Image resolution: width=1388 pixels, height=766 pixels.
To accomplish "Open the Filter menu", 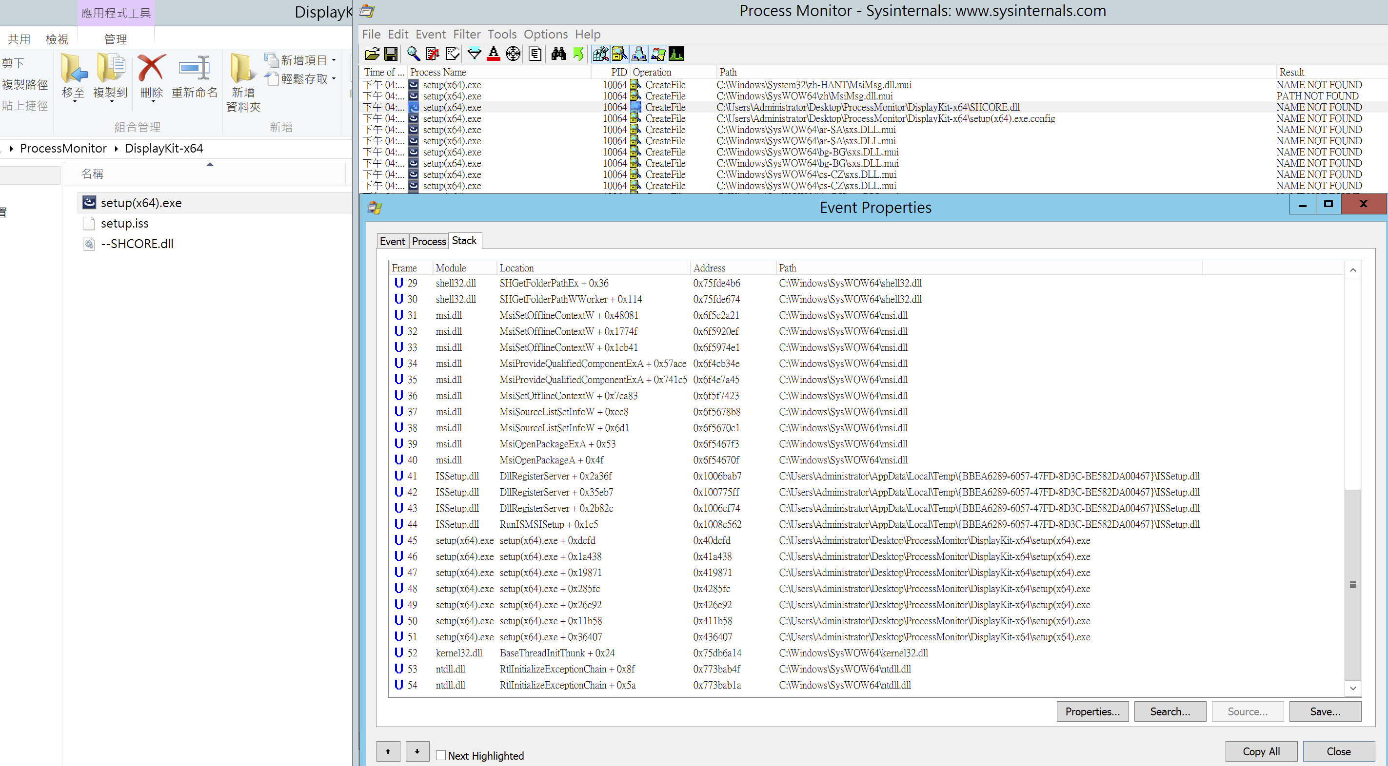I will click(x=467, y=35).
